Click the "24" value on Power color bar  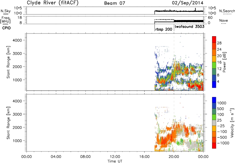point(219,49)
